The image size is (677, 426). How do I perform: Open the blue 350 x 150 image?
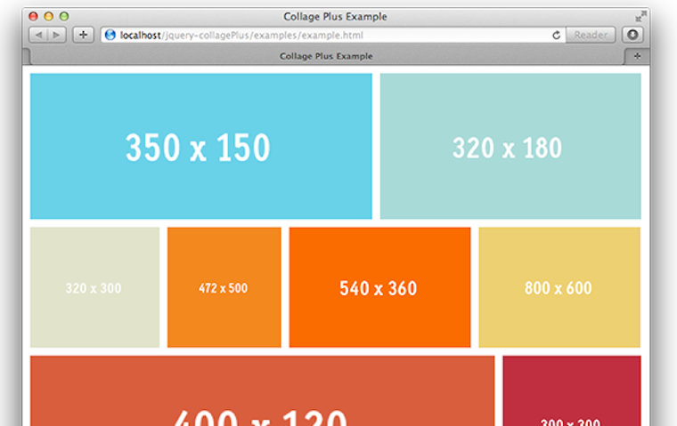tap(200, 146)
